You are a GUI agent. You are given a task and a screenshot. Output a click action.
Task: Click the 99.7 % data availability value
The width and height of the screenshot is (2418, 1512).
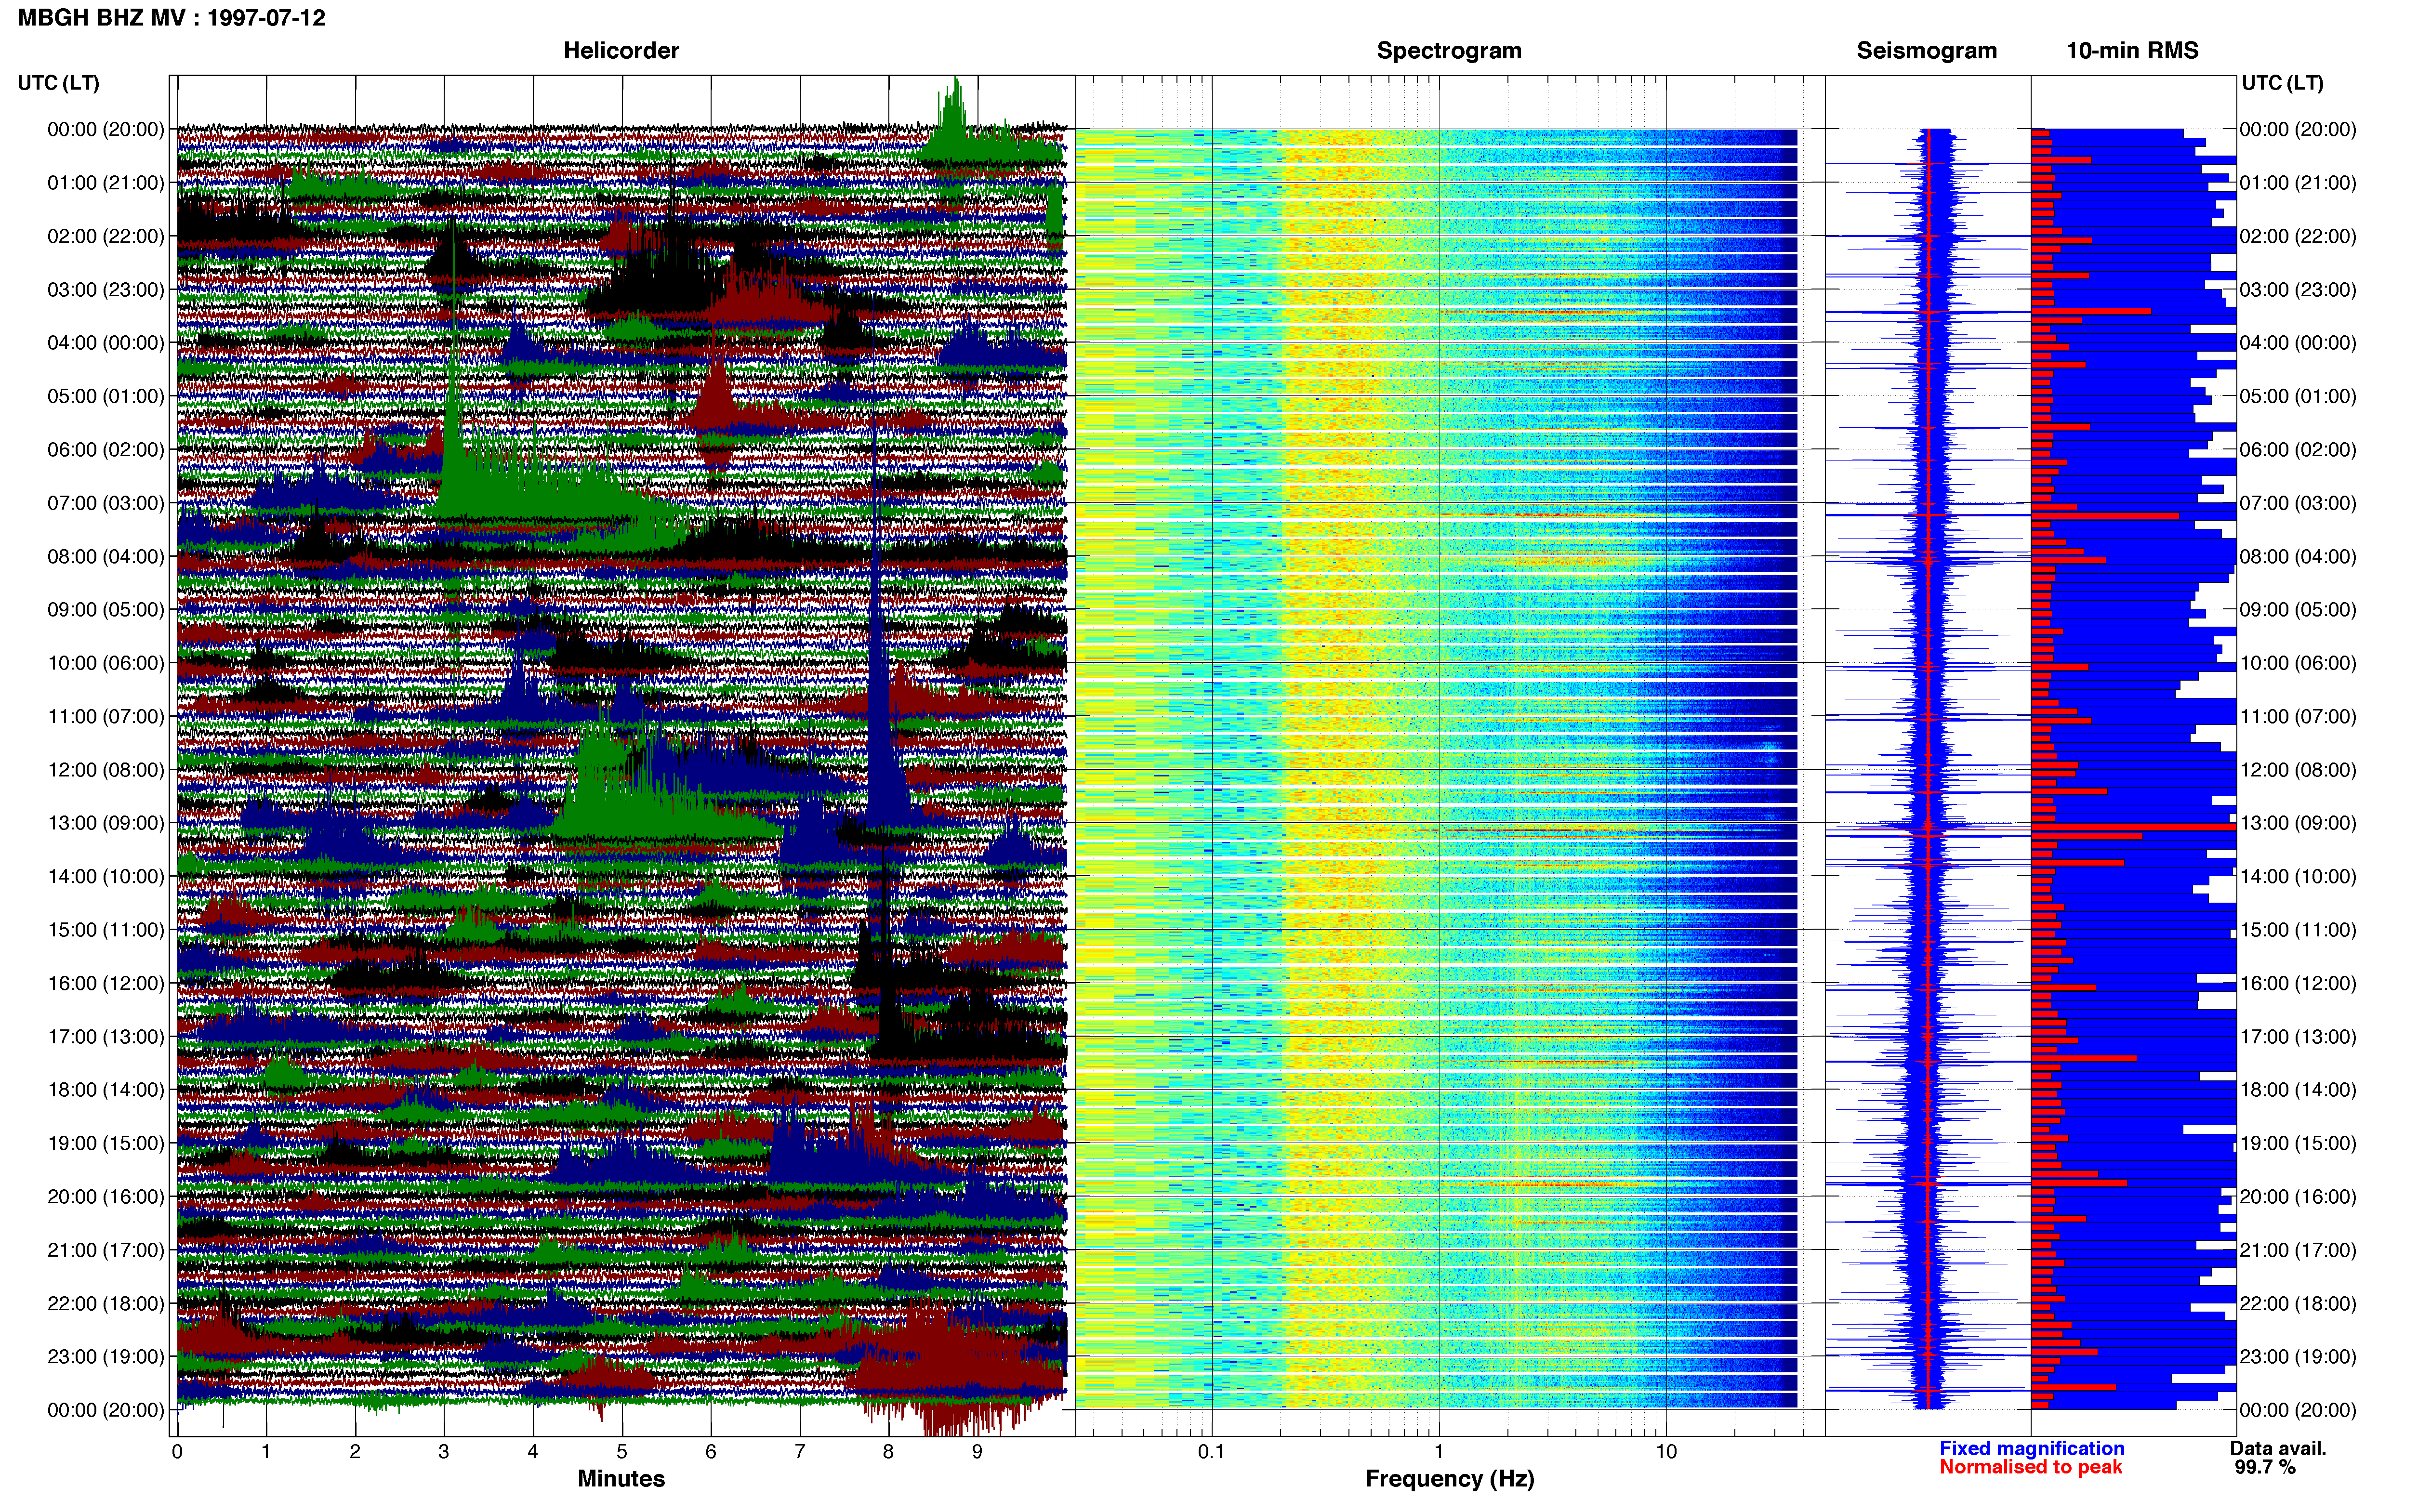2265,1467
